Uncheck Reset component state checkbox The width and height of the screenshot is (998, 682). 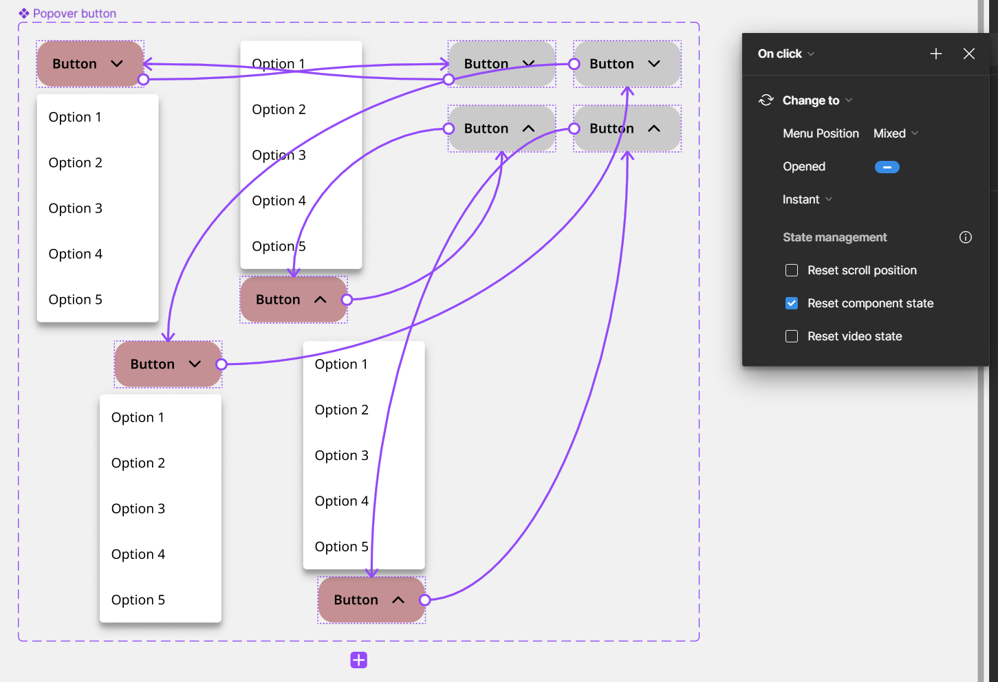[x=792, y=303]
